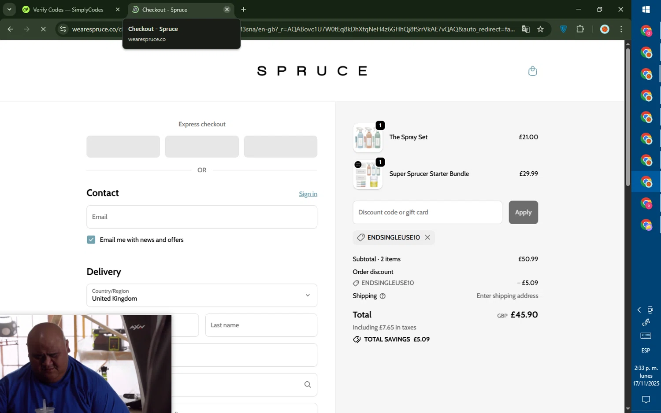Click the Discount code or gift card field
This screenshot has width=661, height=413.
[427, 212]
